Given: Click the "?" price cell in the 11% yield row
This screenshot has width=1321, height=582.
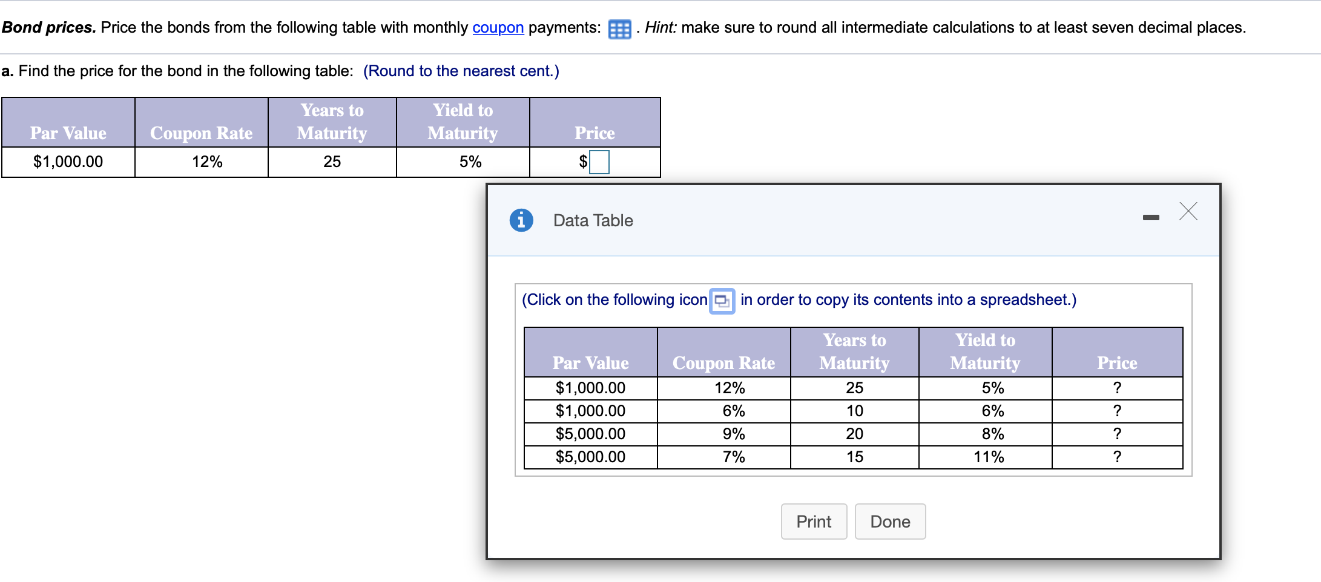Looking at the screenshot, I should point(1117,457).
